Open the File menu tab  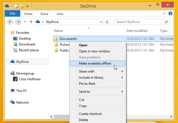tap(12, 14)
